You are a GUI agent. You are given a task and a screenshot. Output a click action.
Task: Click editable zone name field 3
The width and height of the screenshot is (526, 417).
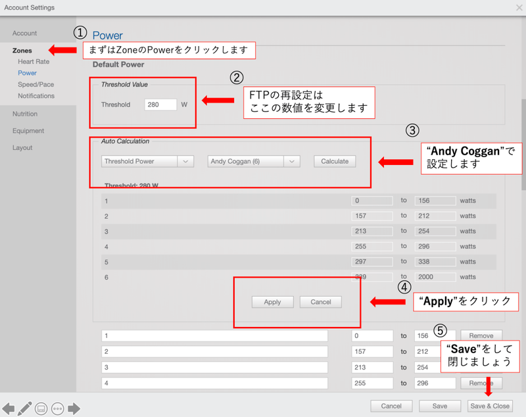click(215, 368)
